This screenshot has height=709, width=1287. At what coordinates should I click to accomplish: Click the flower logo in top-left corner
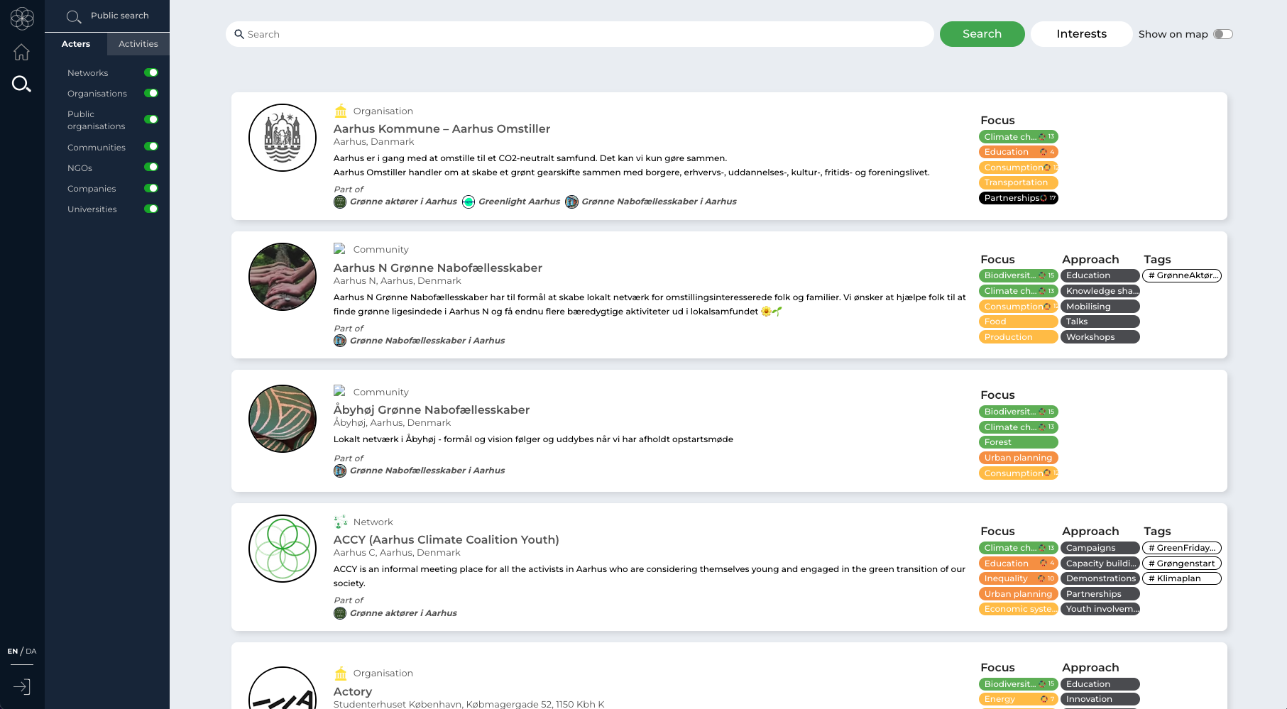[22, 18]
